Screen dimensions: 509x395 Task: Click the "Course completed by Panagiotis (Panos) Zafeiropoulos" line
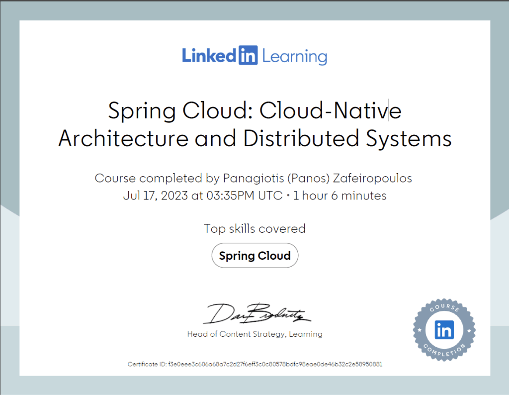[x=253, y=178]
